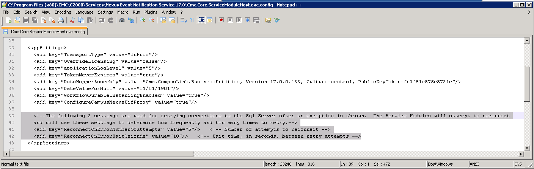Run the ABC spell-check toolbar icon
This screenshot has width=534, height=169.
click(277, 20)
